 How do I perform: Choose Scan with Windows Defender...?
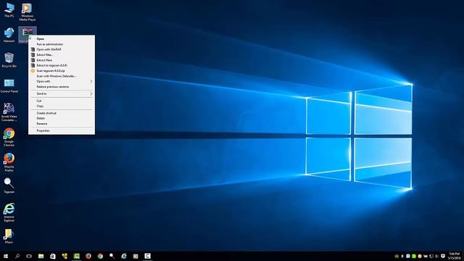(x=62, y=76)
